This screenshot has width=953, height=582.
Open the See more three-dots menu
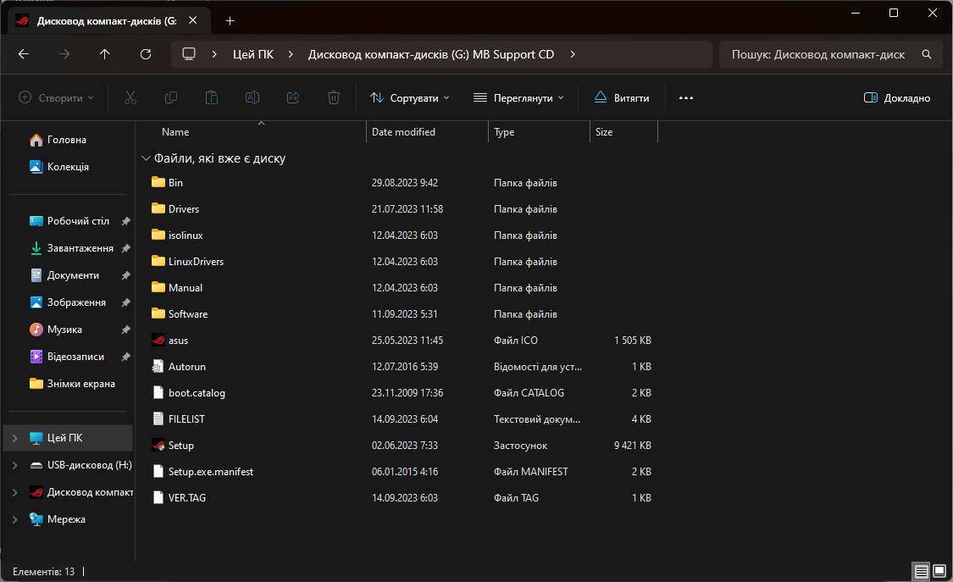click(686, 98)
